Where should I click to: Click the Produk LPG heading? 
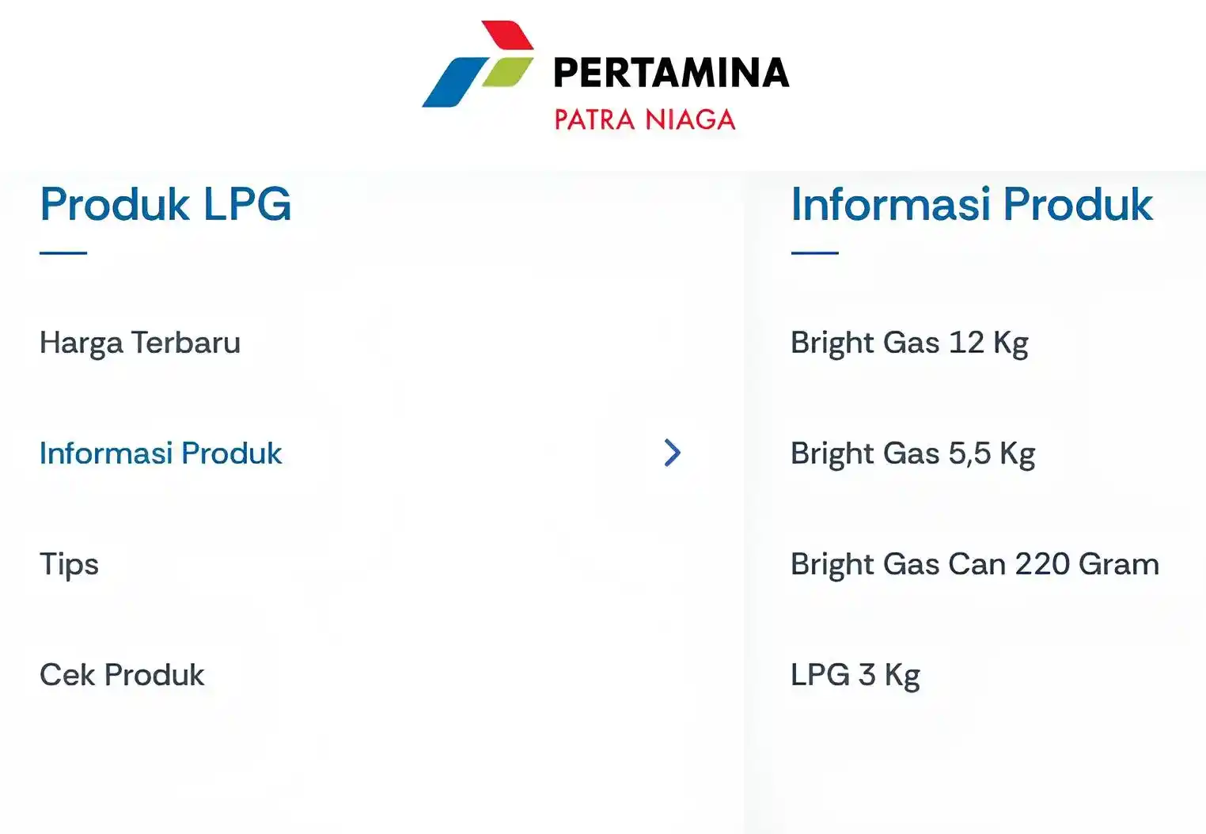pos(166,204)
